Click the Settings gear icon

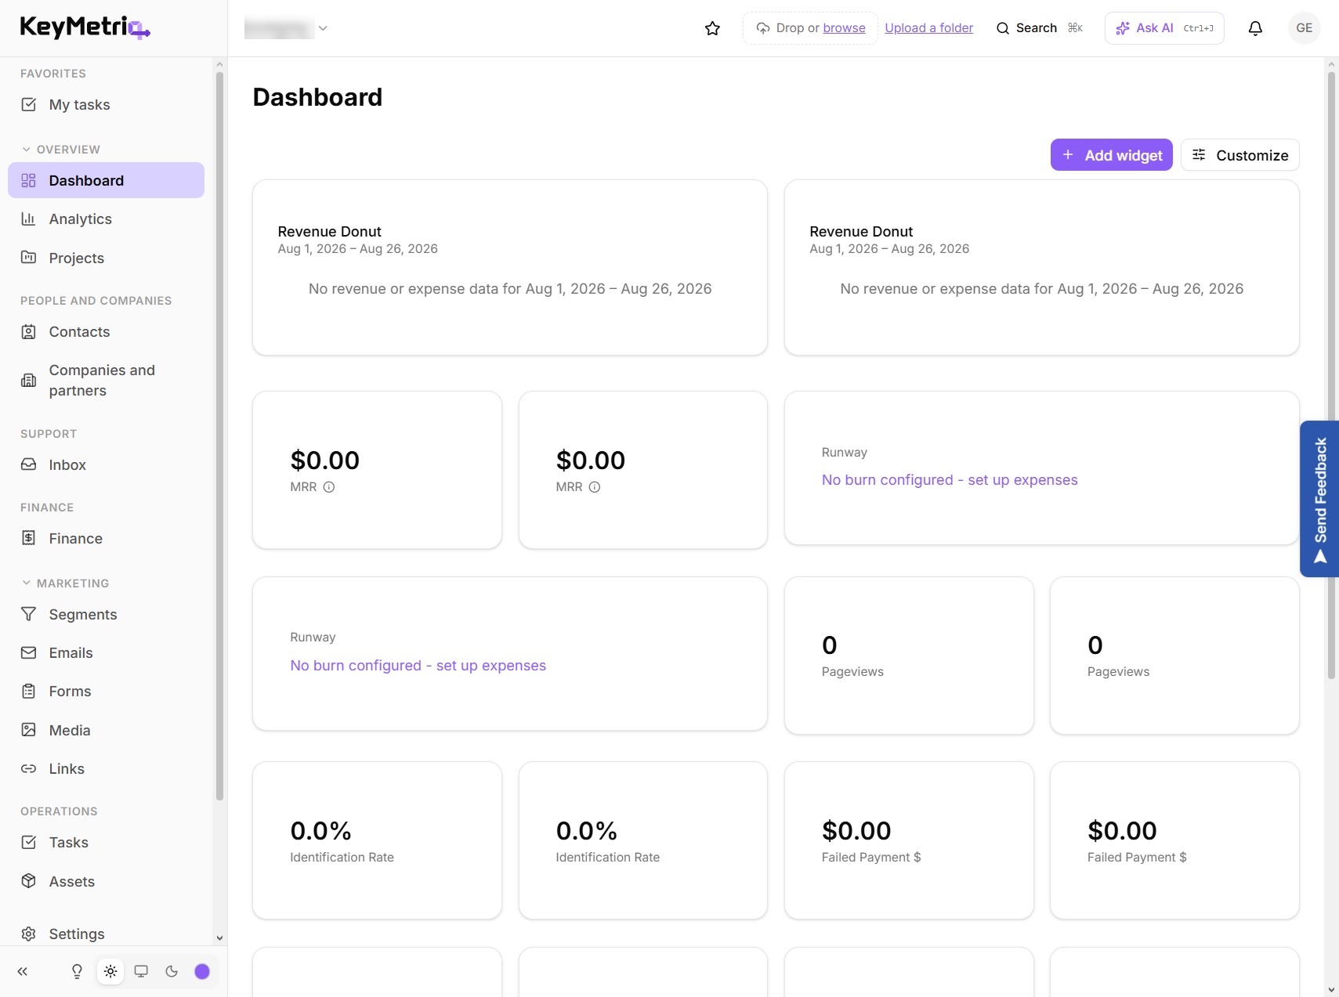point(29,934)
